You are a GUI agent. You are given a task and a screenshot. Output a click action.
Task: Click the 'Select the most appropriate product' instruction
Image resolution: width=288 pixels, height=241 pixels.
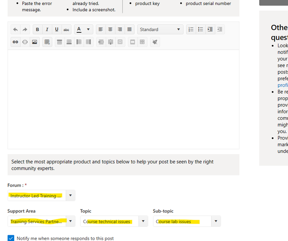click(x=112, y=165)
